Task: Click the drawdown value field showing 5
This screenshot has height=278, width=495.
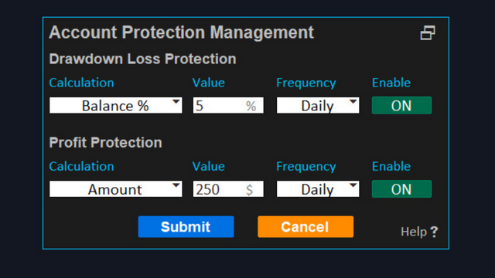Action: [x=228, y=105]
